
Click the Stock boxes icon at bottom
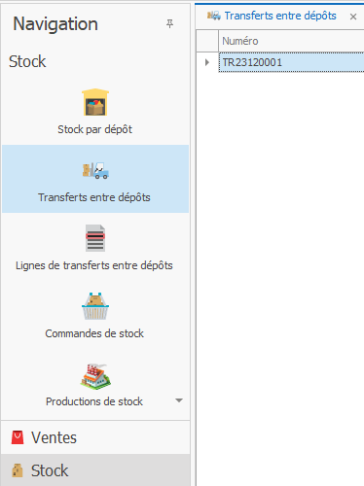pyautogui.click(x=18, y=470)
